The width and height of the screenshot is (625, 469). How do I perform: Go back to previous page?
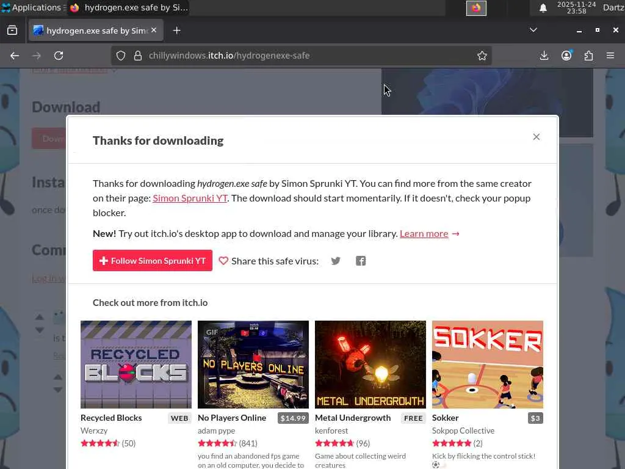[x=15, y=56]
